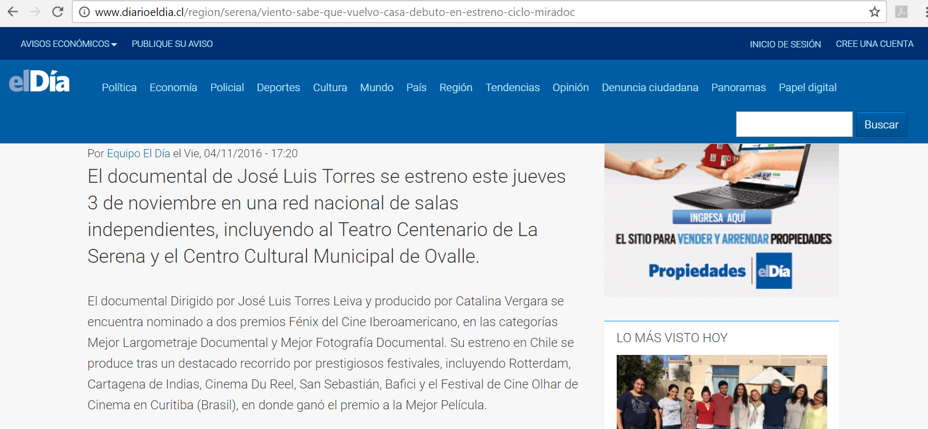Click Cree una Cuenta link
The image size is (928, 429).
click(x=874, y=44)
